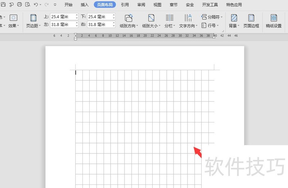The height and width of the screenshot is (188, 288).
Task: Switch to the 插入 tab
Action: click(x=85, y=5)
